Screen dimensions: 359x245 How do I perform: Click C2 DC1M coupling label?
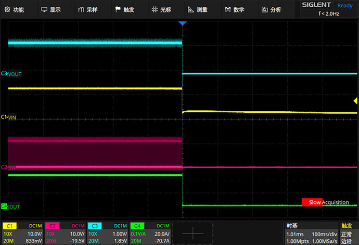(x=78, y=226)
